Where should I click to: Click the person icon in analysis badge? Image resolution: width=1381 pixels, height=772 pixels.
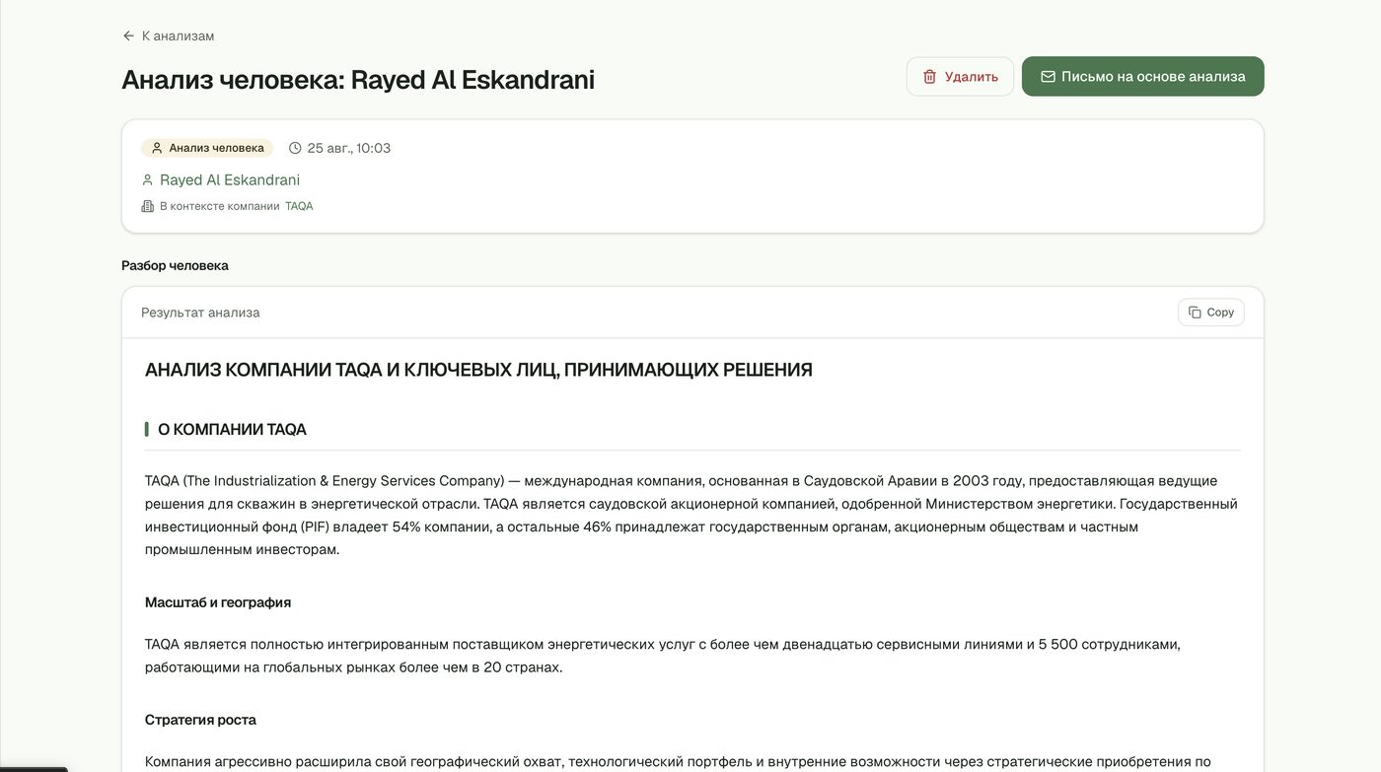156,148
